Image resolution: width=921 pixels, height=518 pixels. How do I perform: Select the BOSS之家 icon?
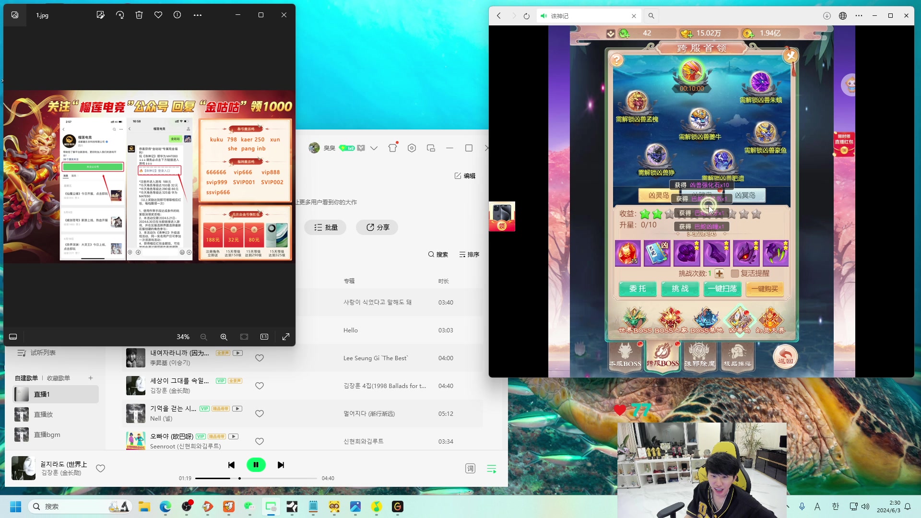(671, 320)
